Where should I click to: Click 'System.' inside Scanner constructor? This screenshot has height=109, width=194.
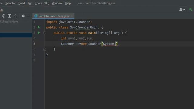click(x=109, y=44)
